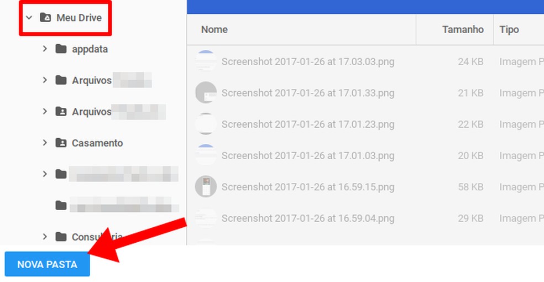Click the Consultoria folder icon
Viewport: 544px width, 282px height.
61,237
